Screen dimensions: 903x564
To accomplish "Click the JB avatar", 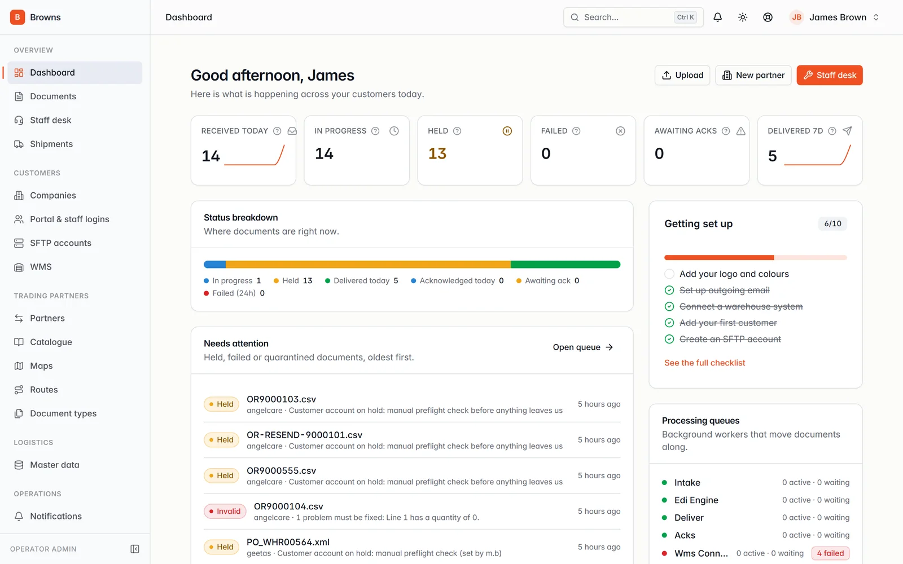I will pos(796,17).
